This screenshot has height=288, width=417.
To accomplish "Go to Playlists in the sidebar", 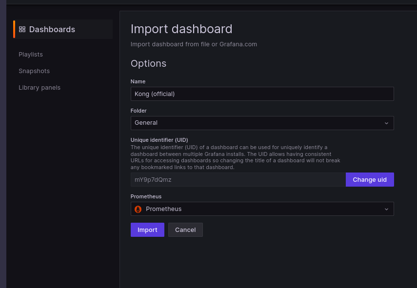I will click(x=31, y=54).
